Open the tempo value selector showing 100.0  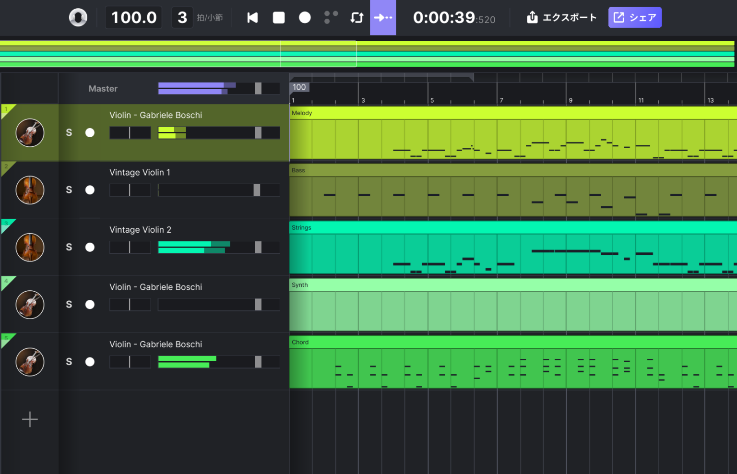tap(133, 17)
